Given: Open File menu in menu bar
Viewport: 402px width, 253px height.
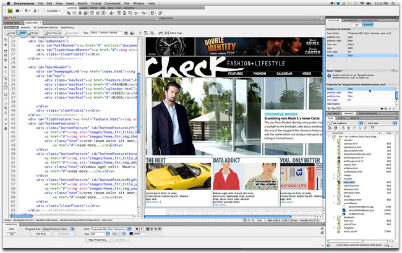Looking at the screenshot, I should point(40,3).
